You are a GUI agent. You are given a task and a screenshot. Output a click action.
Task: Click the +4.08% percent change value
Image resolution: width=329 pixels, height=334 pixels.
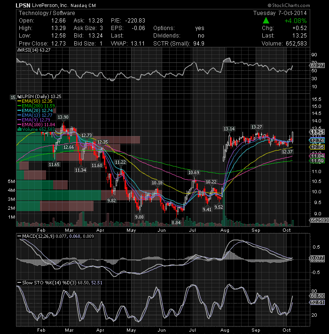[x=296, y=21]
